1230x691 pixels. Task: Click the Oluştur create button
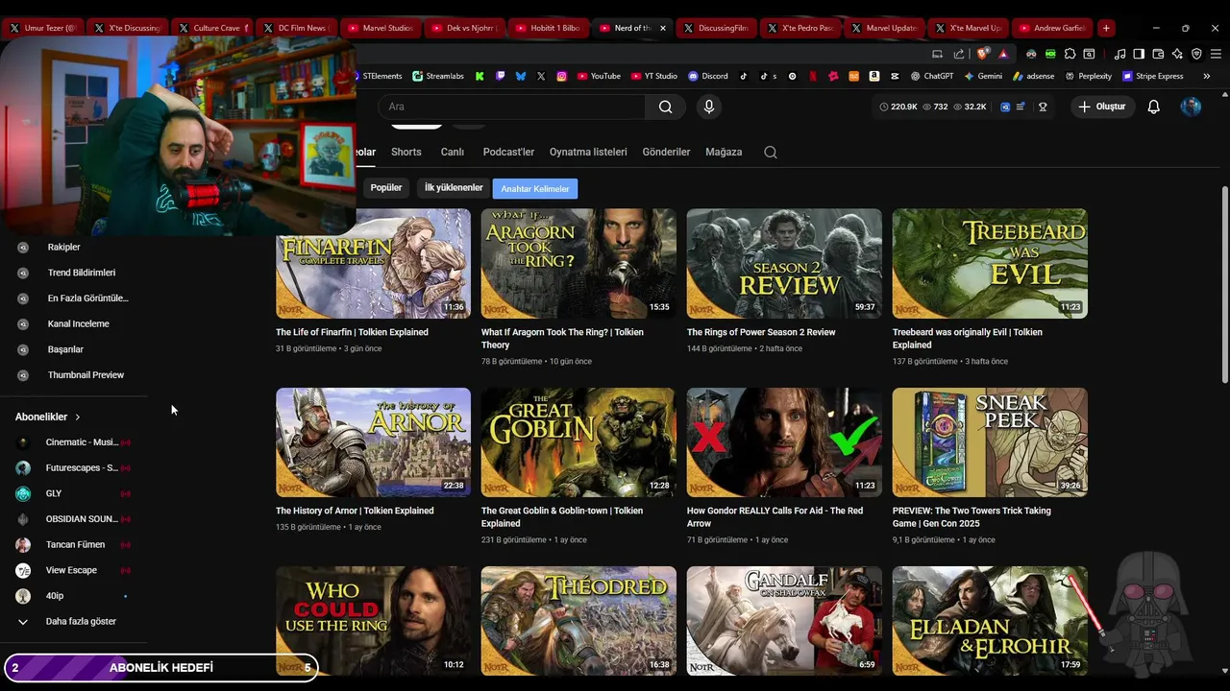click(x=1101, y=107)
